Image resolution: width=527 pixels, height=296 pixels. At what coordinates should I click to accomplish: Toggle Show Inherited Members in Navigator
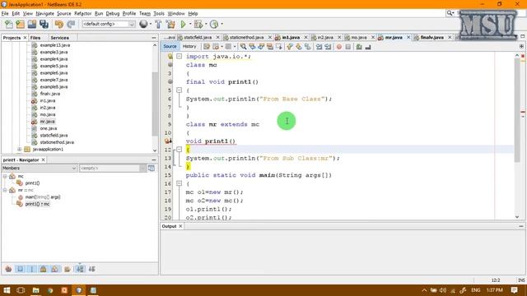pyautogui.click(x=8, y=269)
